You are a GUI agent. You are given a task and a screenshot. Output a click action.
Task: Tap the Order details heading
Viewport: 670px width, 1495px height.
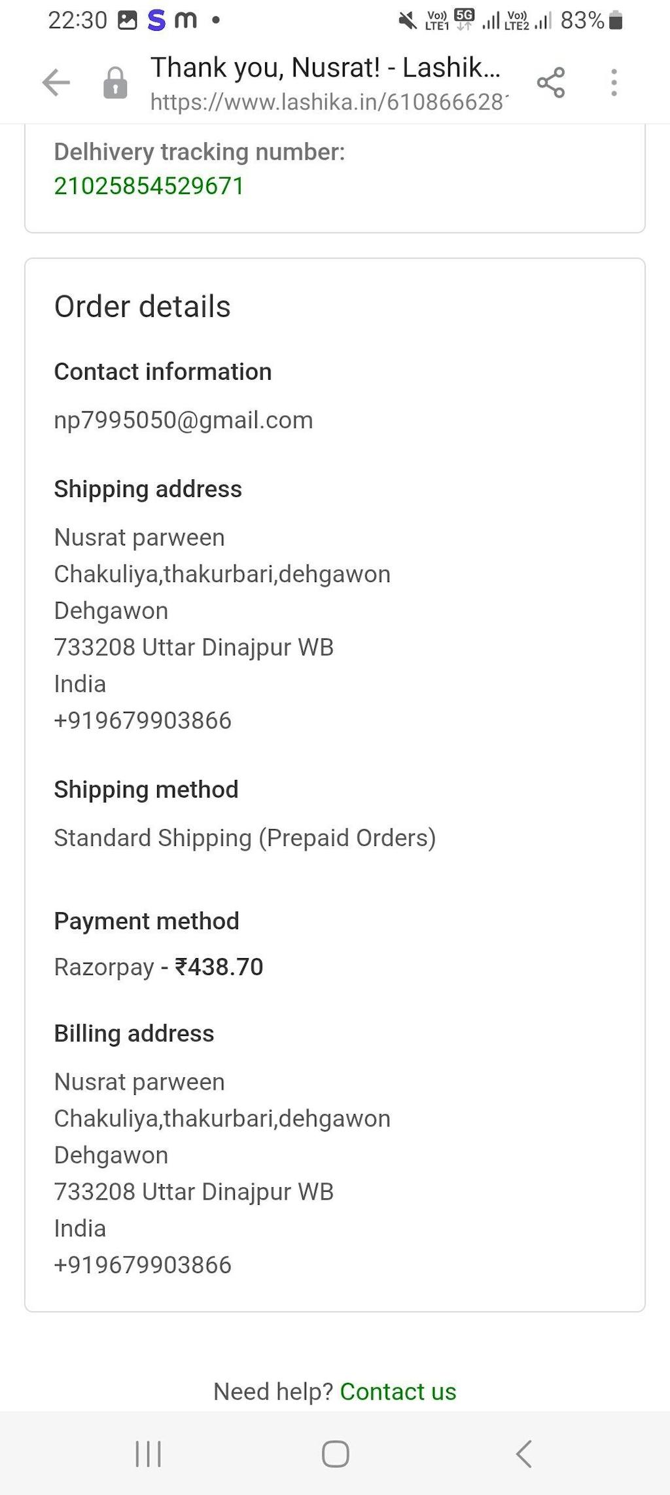142,306
